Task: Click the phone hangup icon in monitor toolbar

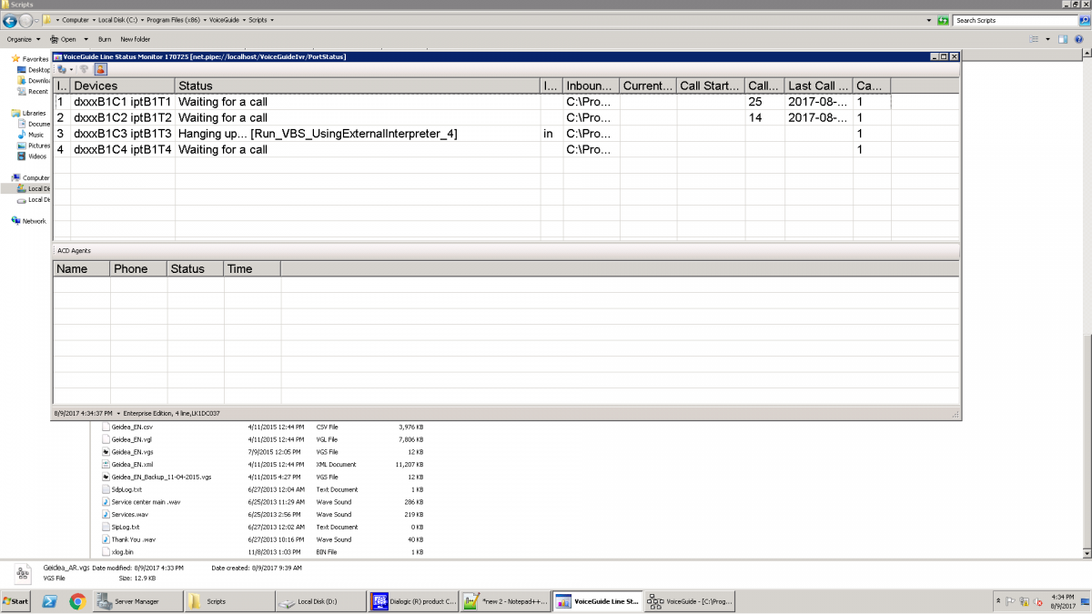Action: 84,69
